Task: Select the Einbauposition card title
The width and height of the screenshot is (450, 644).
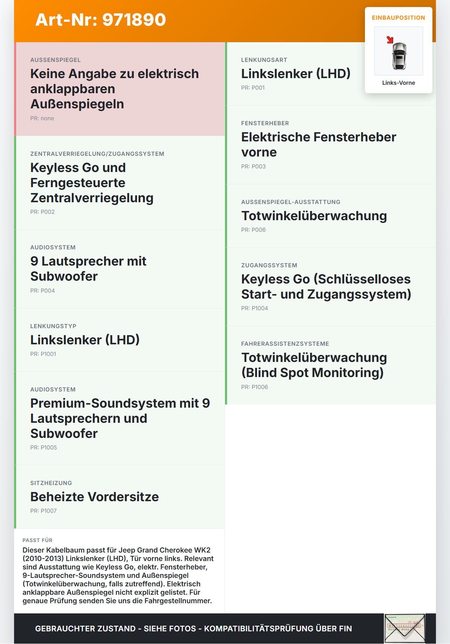Action: click(399, 18)
